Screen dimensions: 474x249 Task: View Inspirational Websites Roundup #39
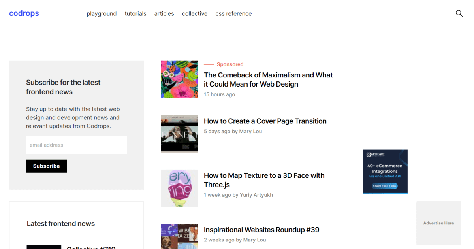point(261,230)
